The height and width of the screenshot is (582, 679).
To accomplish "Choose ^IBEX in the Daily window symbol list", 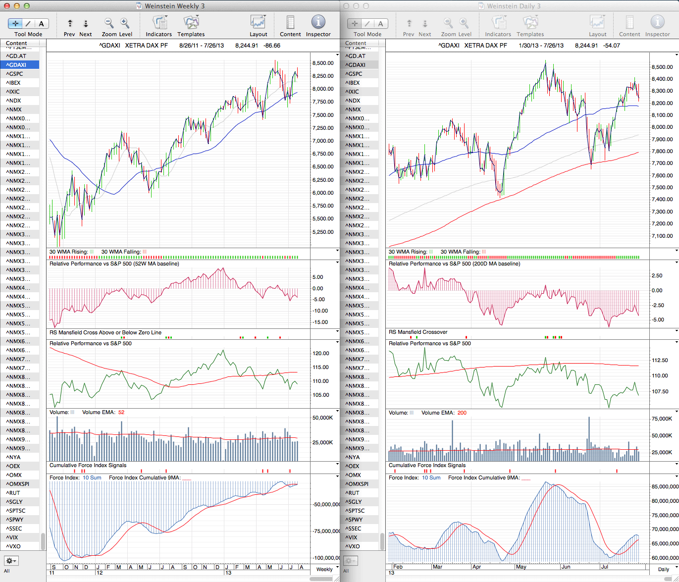I will tap(353, 83).
